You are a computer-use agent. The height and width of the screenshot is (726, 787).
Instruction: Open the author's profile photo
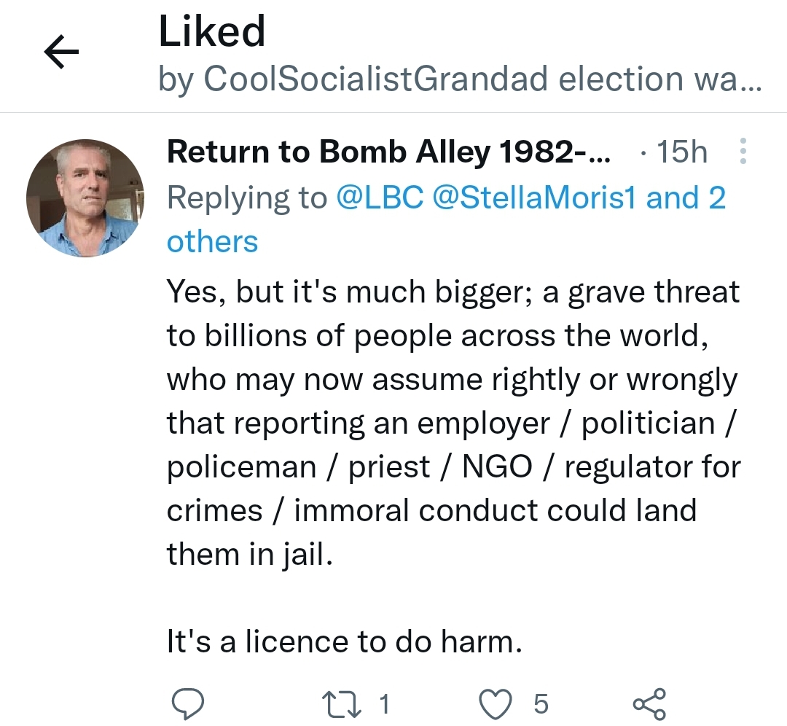(x=85, y=198)
